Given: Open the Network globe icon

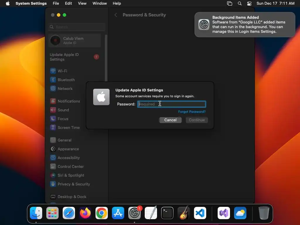Looking at the screenshot, I should click(53, 88).
